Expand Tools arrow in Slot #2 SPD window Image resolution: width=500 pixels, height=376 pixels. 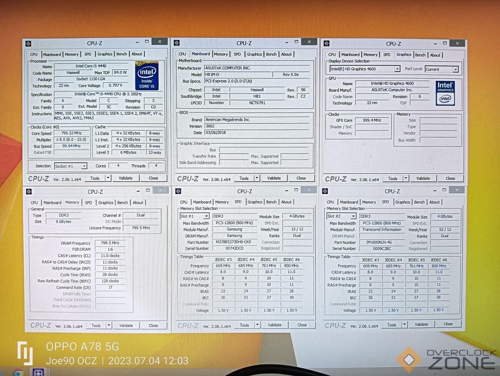tap(404, 325)
